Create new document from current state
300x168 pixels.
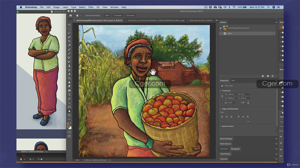pos(263,76)
